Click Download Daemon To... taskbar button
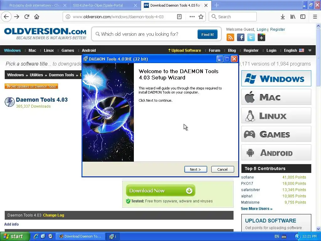This screenshot has height=241, width=321. tap(81, 237)
